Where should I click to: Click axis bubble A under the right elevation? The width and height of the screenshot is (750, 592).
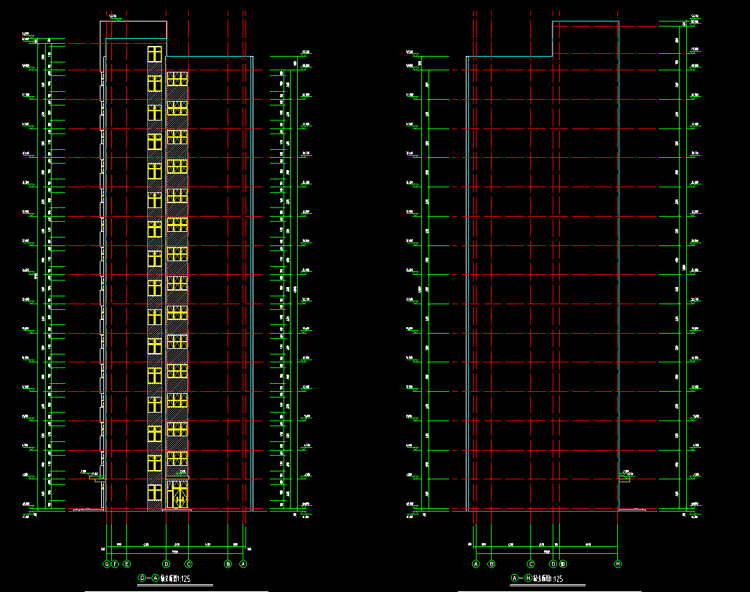pyautogui.click(x=475, y=565)
